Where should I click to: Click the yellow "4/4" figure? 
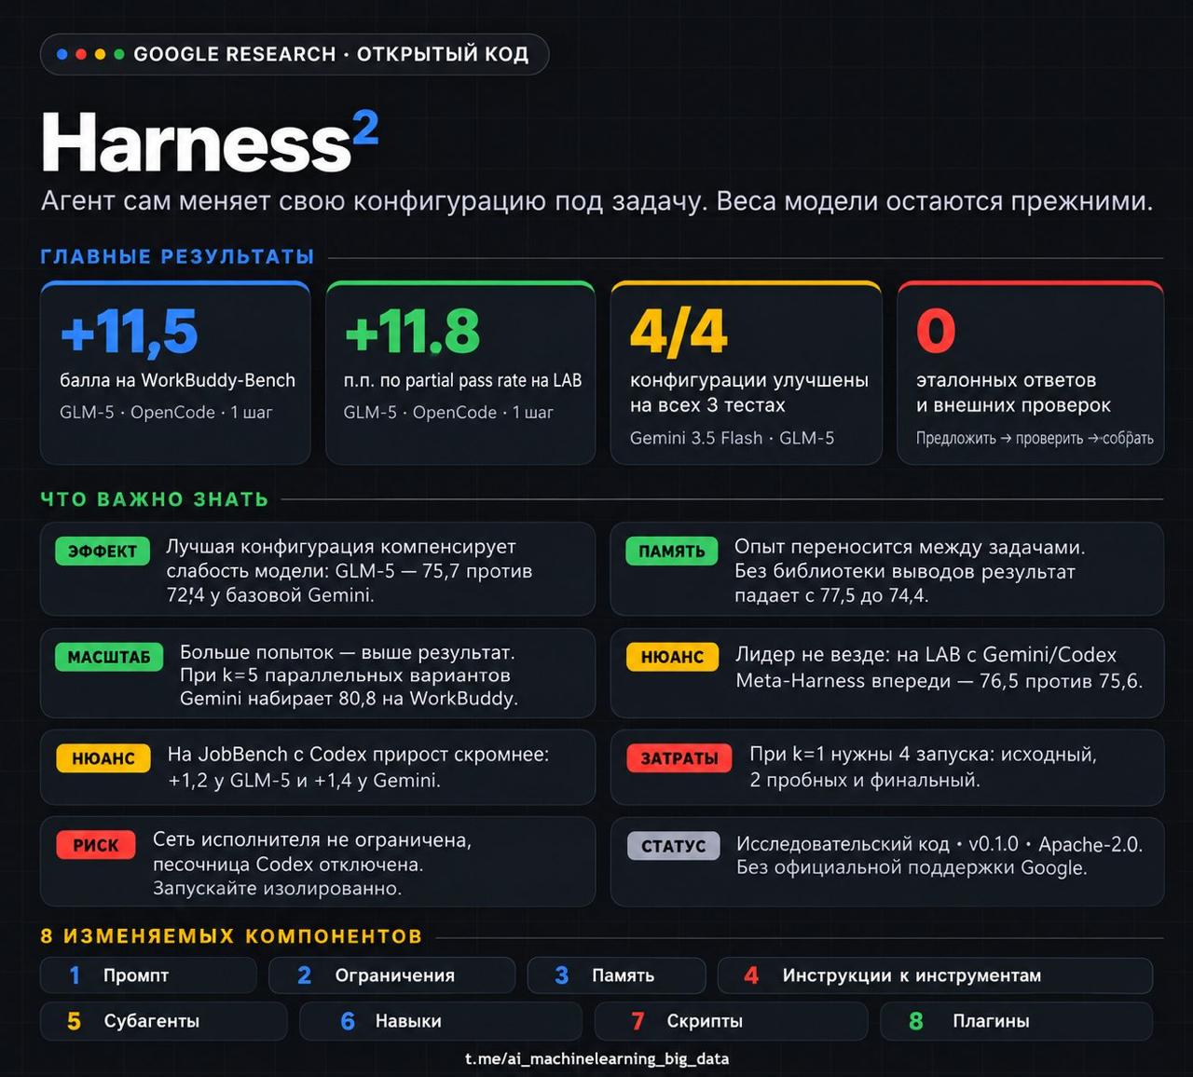tap(679, 331)
